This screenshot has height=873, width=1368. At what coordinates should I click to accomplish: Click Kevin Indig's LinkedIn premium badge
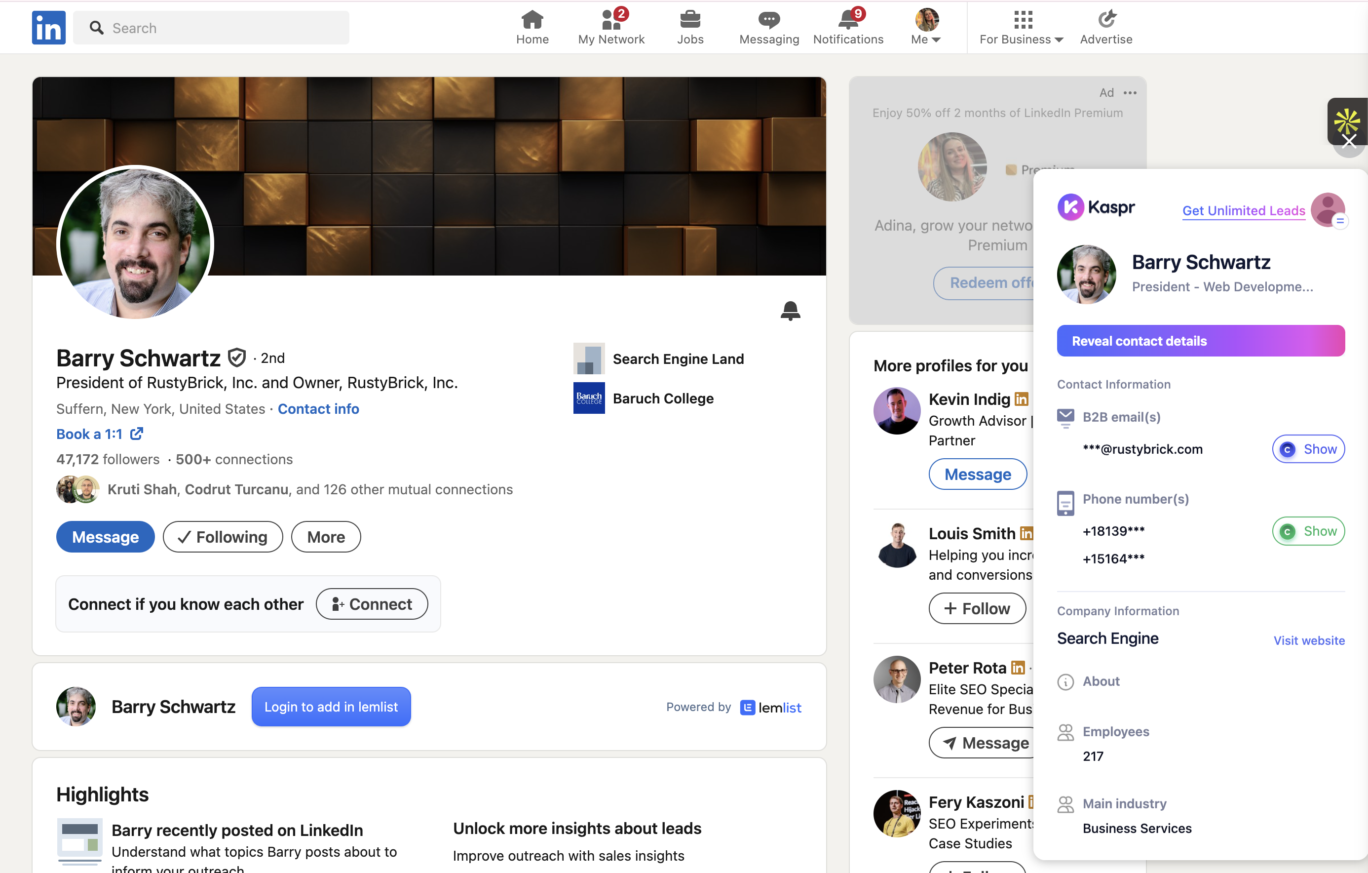point(1022,399)
